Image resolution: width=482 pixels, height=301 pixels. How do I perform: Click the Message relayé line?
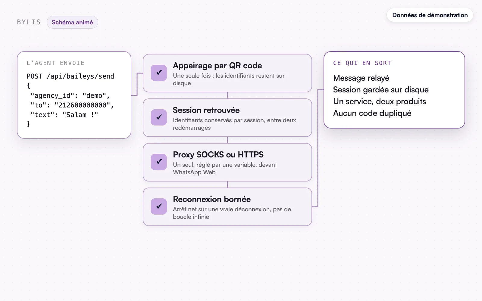(361, 78)
